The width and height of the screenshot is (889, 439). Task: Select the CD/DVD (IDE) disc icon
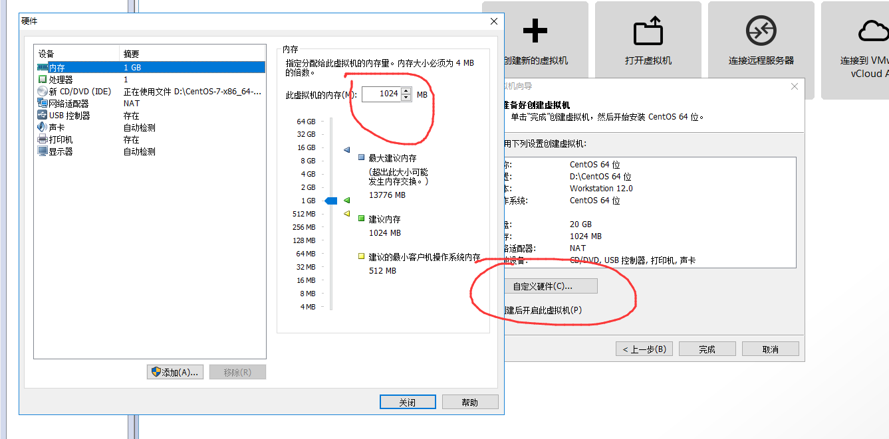(43, 92)
